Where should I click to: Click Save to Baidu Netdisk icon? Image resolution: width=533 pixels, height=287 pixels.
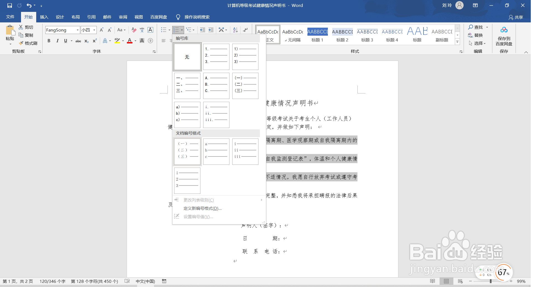504,30
